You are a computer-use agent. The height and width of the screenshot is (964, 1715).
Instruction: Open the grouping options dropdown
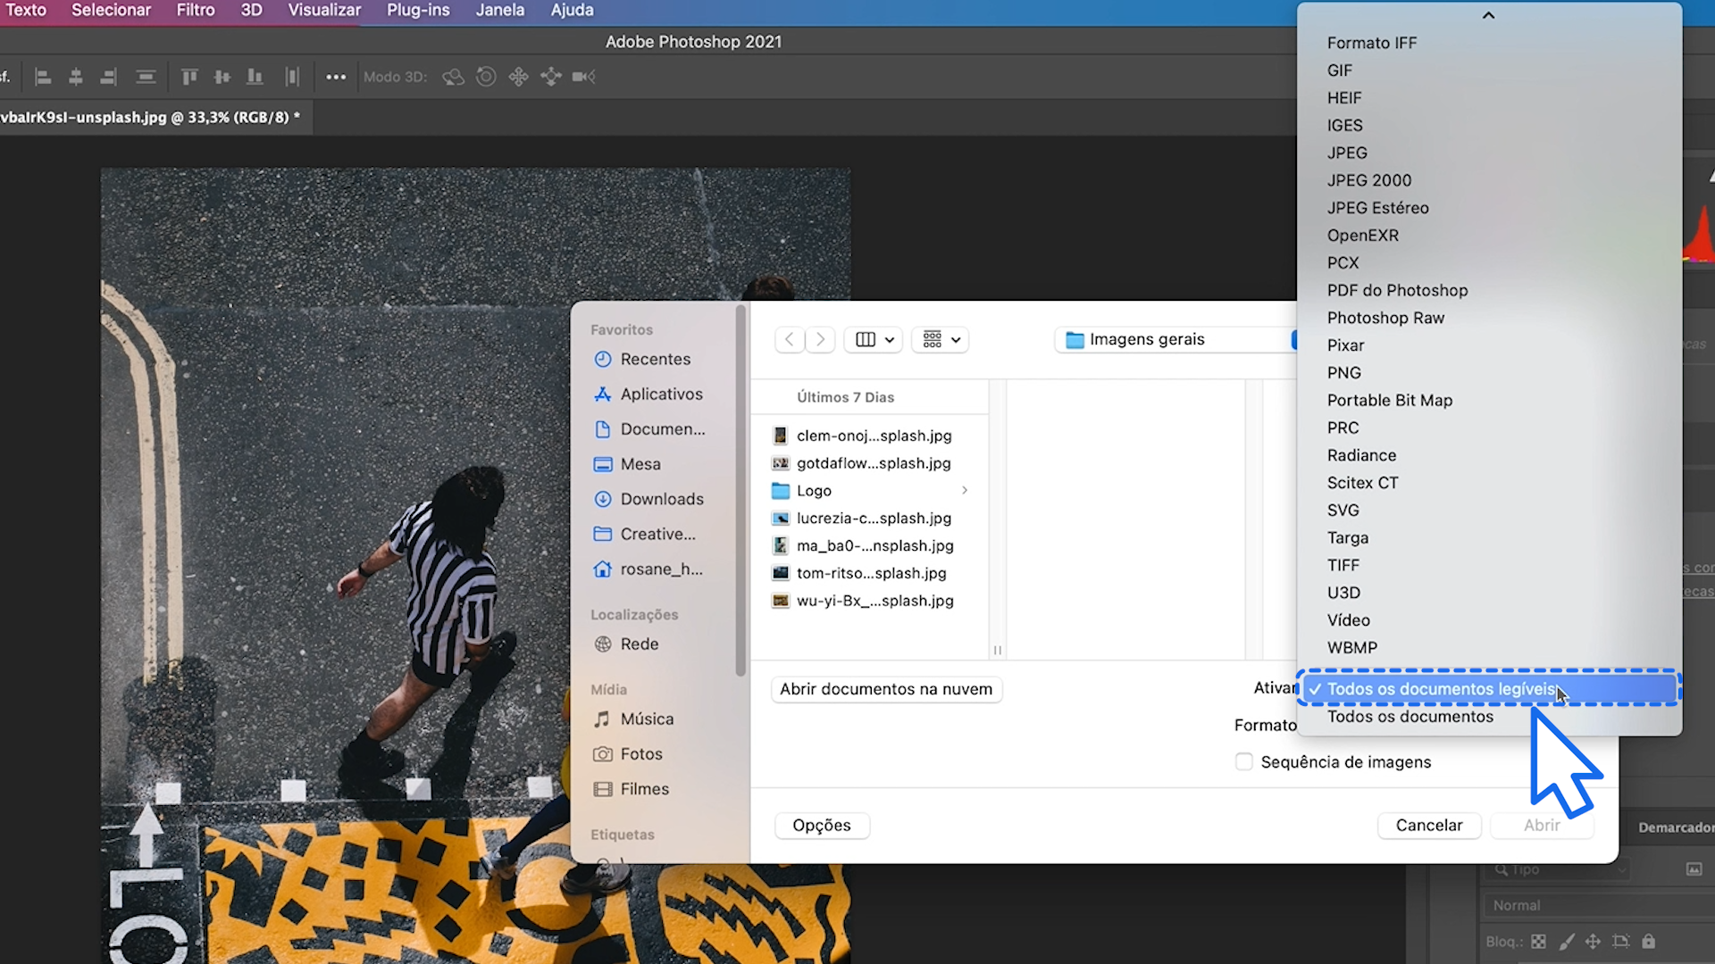coord(941,339)
